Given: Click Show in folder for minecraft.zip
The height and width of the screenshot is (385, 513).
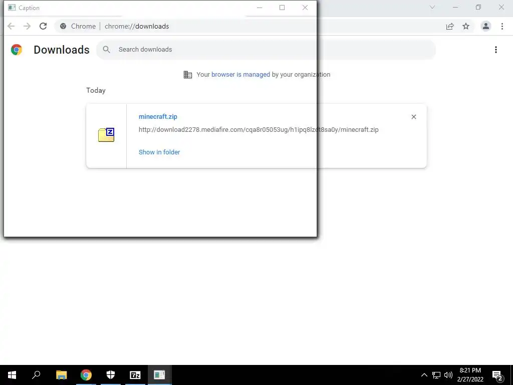Looking at the screenshot, I should click(x=159, y=152).
